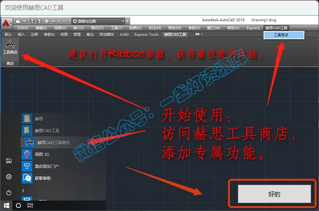Switch to the 默认 ribbon tab
Screen dimensions: 319x211
tap(8, 34)
